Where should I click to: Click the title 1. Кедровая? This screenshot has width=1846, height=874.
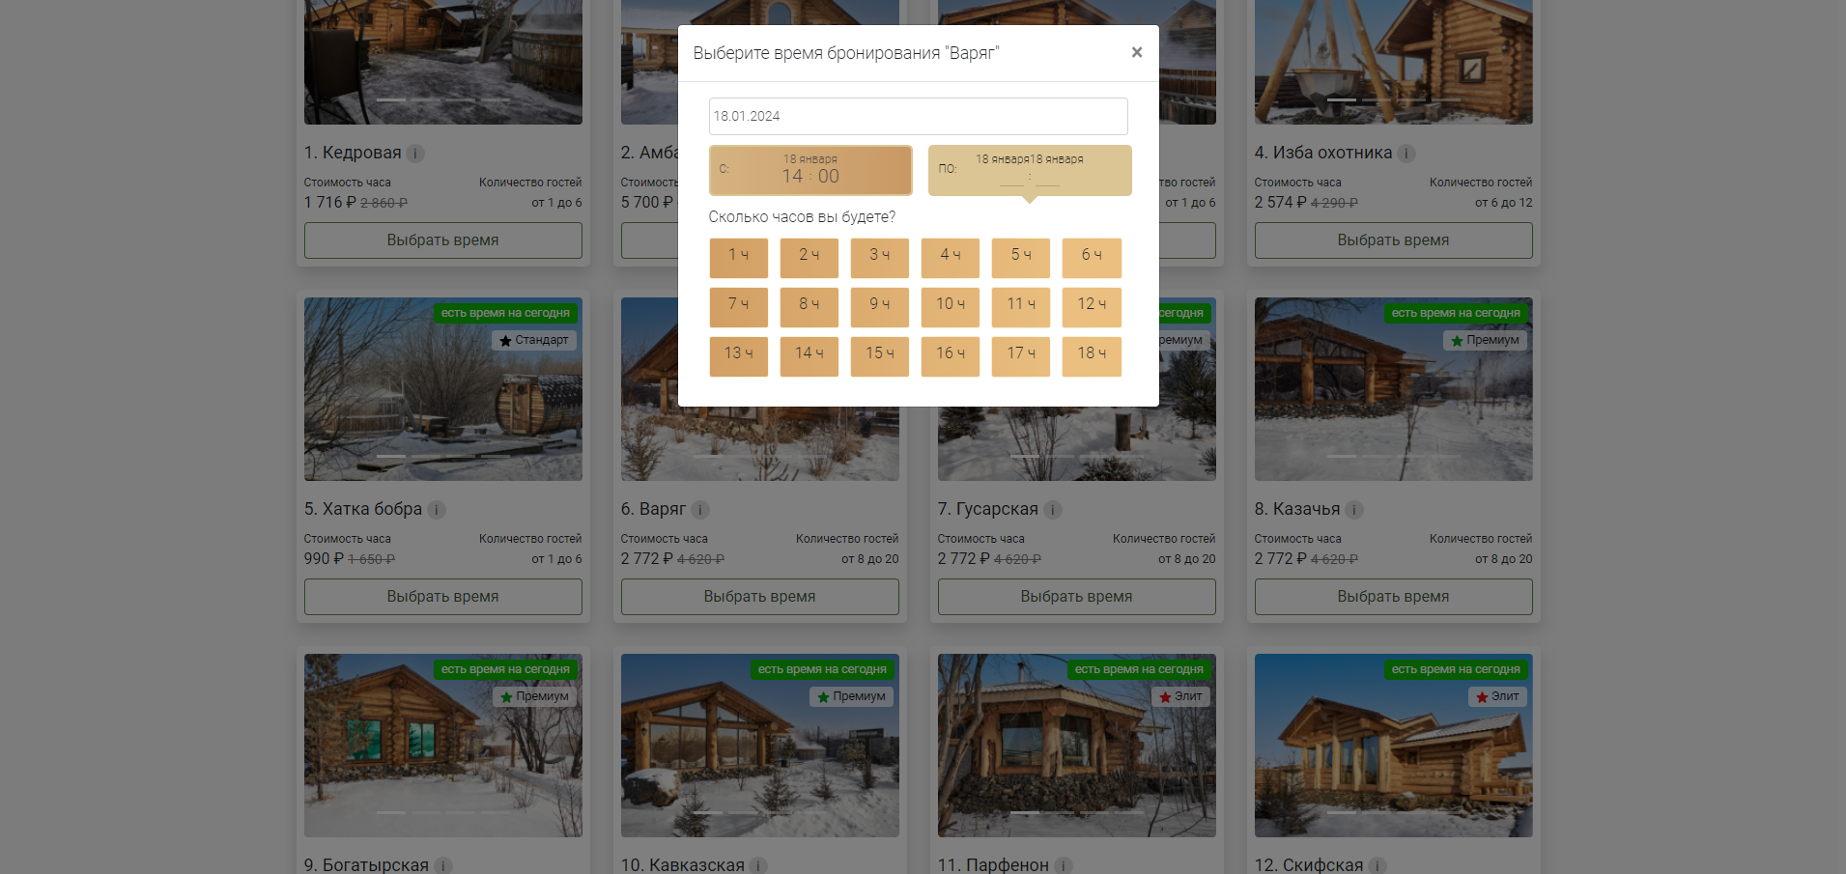point(353,153)
